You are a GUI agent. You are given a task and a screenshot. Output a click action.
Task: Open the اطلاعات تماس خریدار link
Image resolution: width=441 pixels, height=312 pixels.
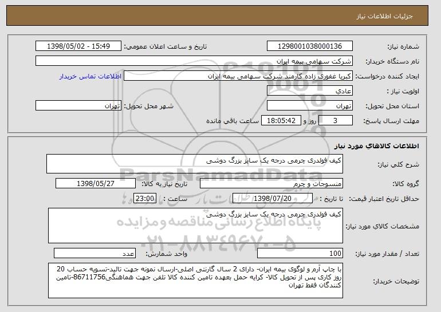click(90, 77)
